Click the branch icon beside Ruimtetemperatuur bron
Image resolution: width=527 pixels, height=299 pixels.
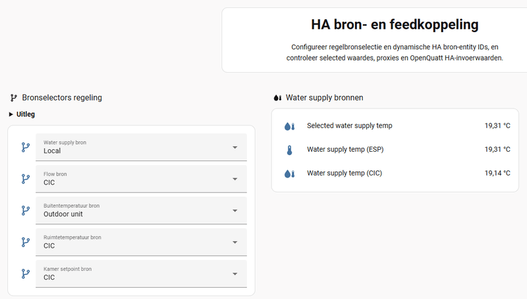coord(26,242)
